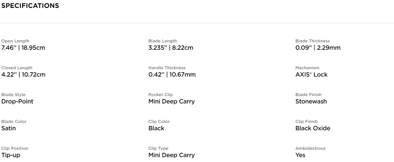
Task: Click the Blade Thickness label
Action: click(313, 41)
